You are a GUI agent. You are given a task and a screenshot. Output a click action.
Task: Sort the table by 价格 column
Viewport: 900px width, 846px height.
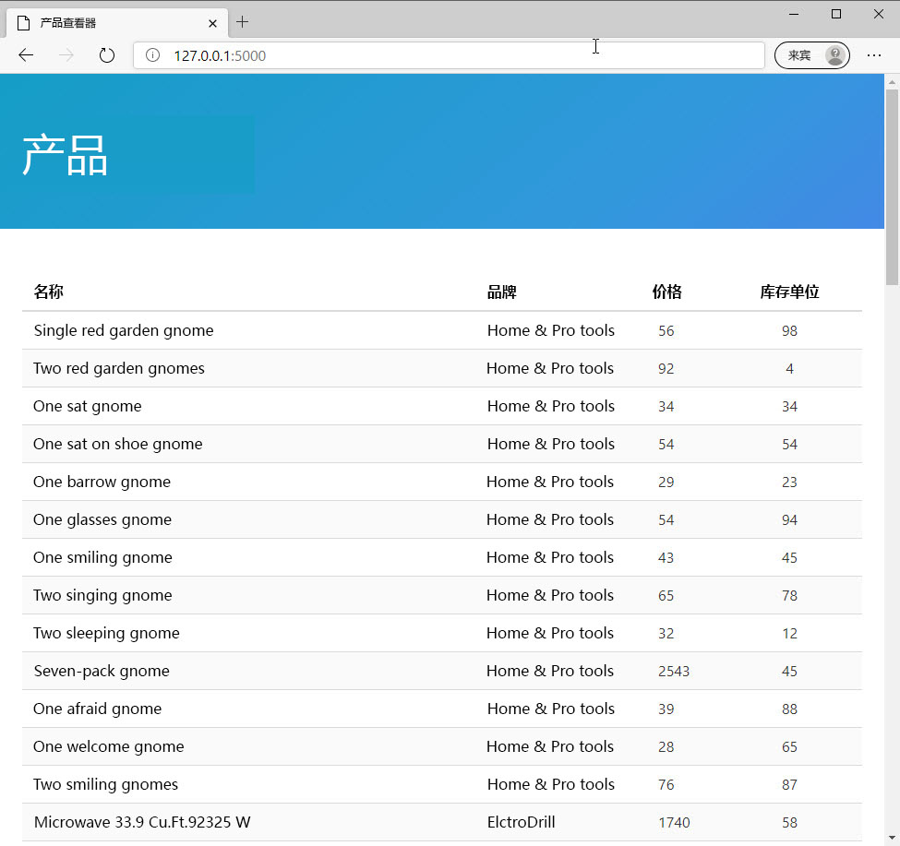point(666,292)
